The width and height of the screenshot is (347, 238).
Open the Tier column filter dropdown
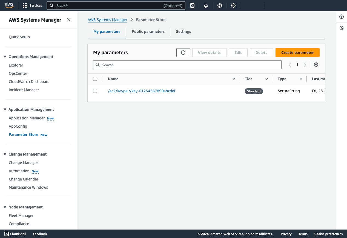pyautogui.click(x=267, y=79)
